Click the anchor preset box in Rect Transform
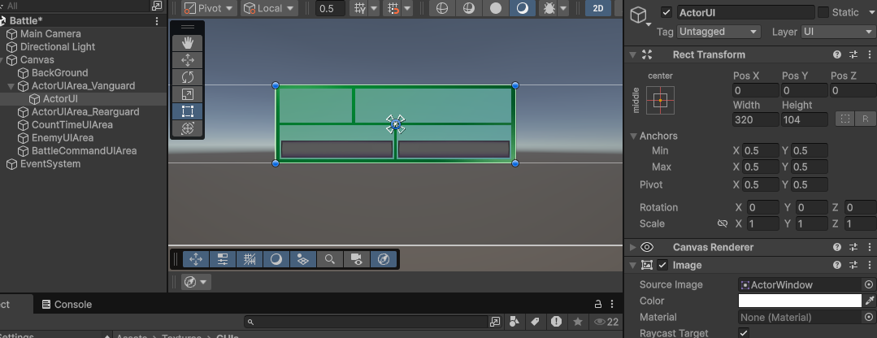Image resolution: width=877 pixels, height=338 pixels. point(660,101)
